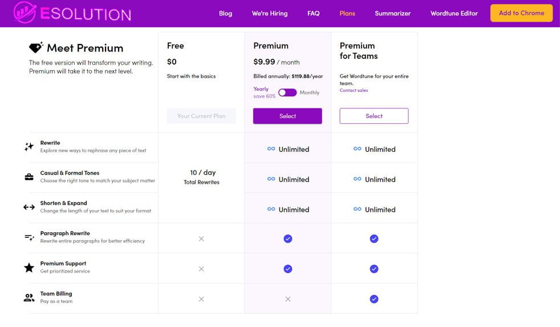Click the Meet Premium diamond icon

[36, 48]
